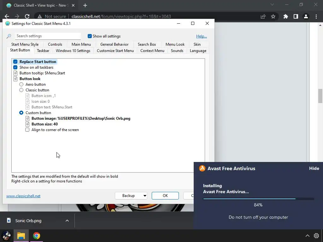The height and width of the screenshot is (242, 323).
Task: Toggle Chrome side panel icon
Action: coord(296,16)
